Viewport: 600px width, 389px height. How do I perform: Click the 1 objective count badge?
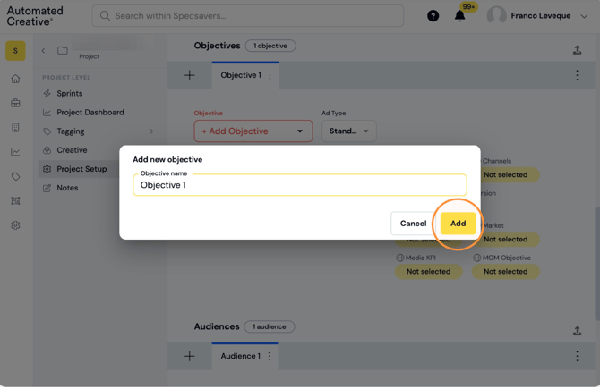click(270, 46)
